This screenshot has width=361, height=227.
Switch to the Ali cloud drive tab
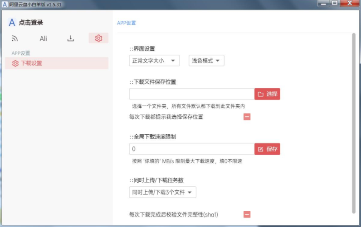[43, 38]
